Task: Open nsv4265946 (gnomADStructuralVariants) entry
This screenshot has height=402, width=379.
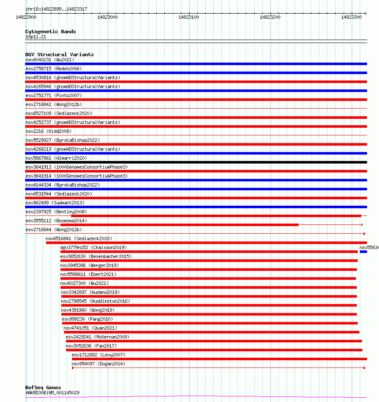Action: pyautogui.click(x=73, y=86)
